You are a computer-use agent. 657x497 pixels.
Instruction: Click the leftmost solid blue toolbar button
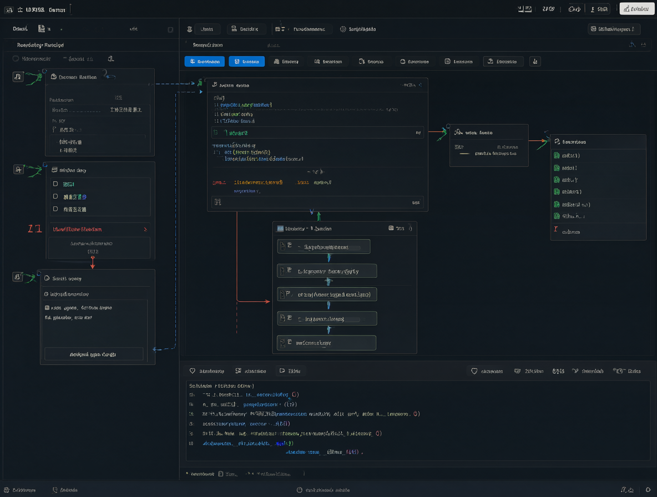[x=204, y=62]
